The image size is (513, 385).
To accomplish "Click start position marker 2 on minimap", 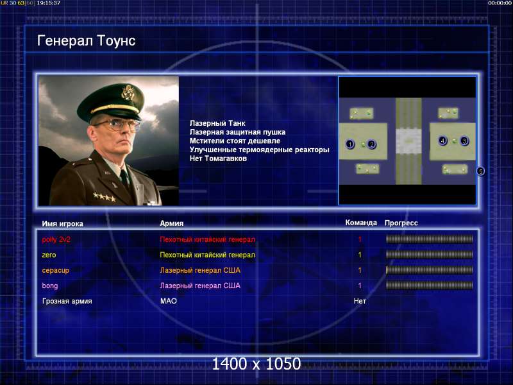I will tap(371, 144).
